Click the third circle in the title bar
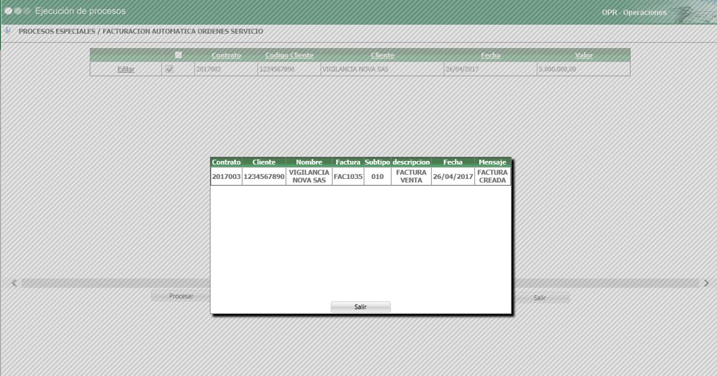The height and width of the screenshot is (376, 717). tap(27, 11)
